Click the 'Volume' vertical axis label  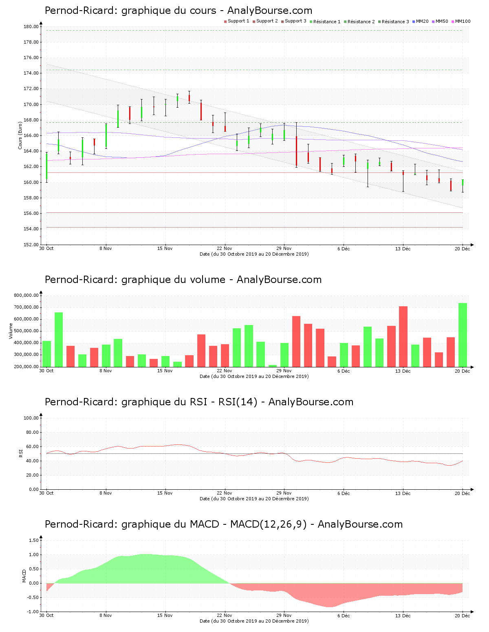[11, 331]
